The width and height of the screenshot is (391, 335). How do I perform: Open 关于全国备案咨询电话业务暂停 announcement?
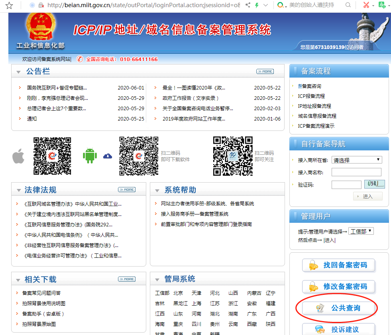(x=198, y=109)
